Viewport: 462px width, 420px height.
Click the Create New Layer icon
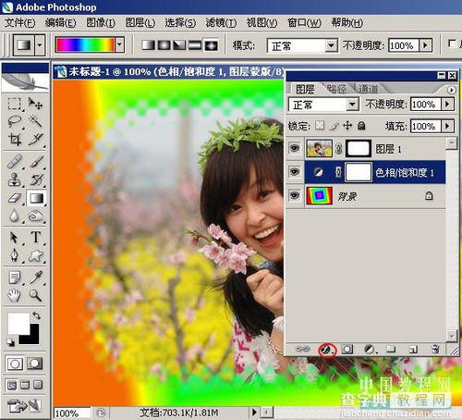pyautogui.click(x=413, y=350)
